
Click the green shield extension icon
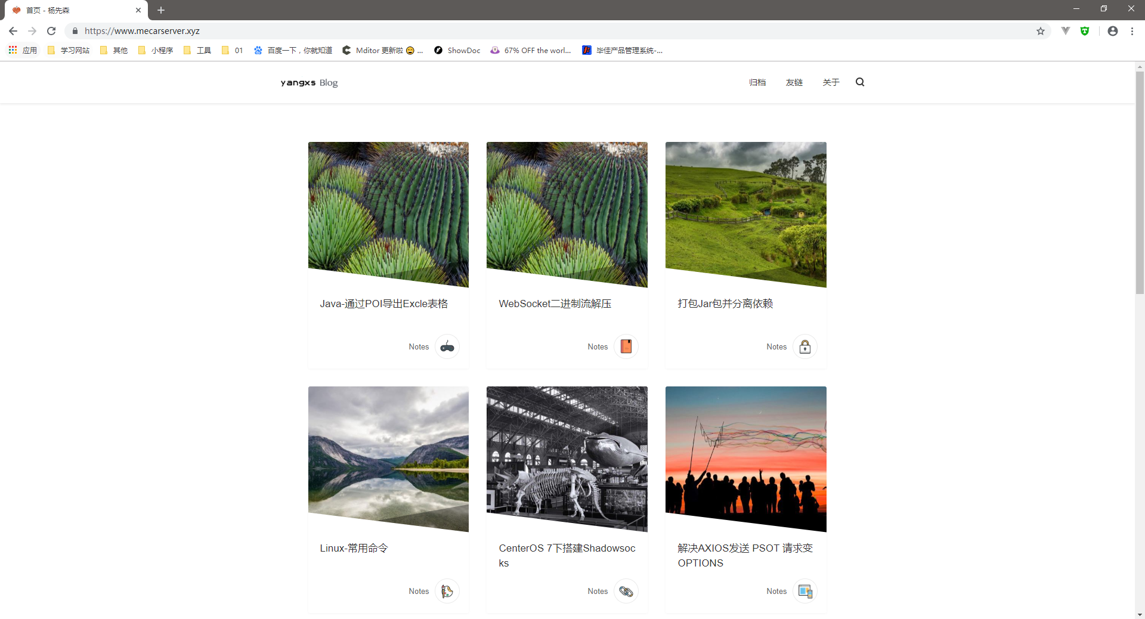(x=1085, y=31)
